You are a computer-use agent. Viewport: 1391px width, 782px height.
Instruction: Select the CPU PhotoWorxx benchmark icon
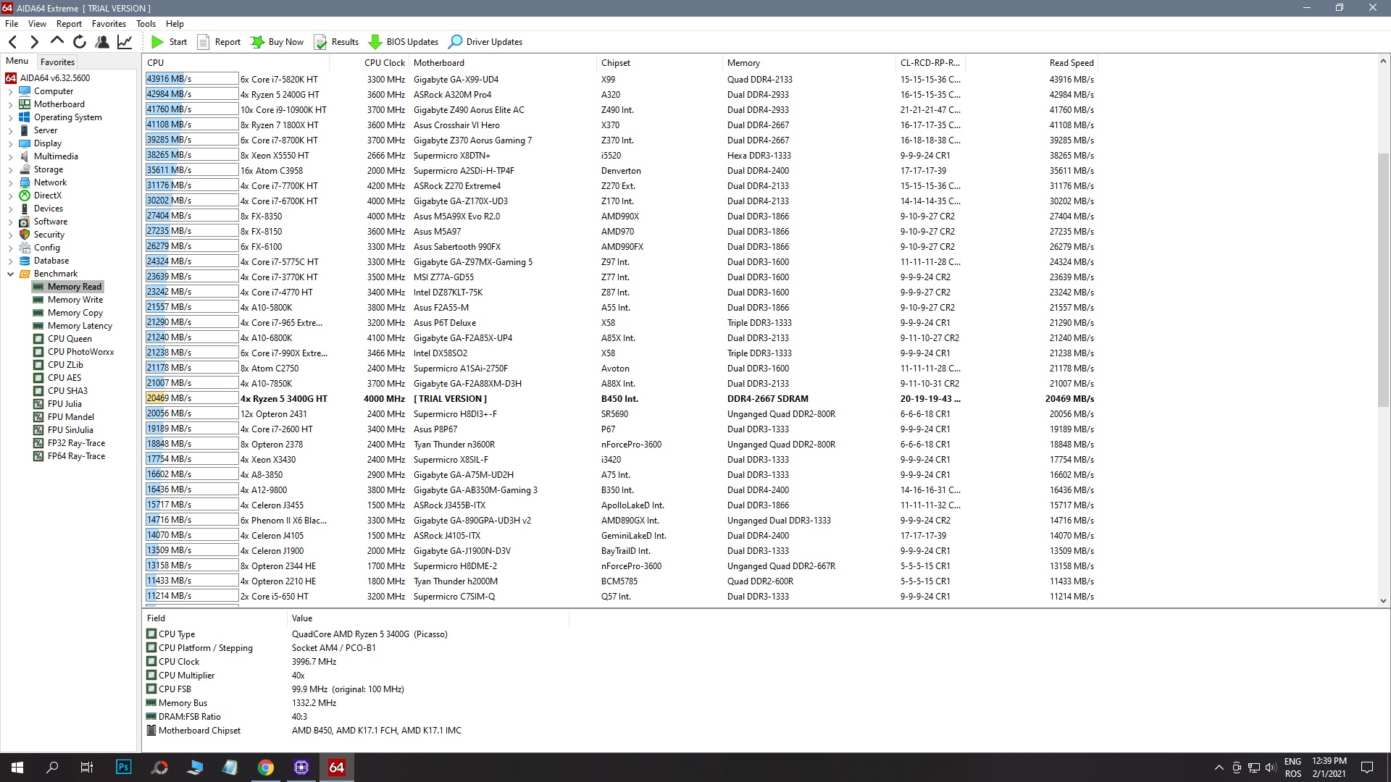(38, 352)
